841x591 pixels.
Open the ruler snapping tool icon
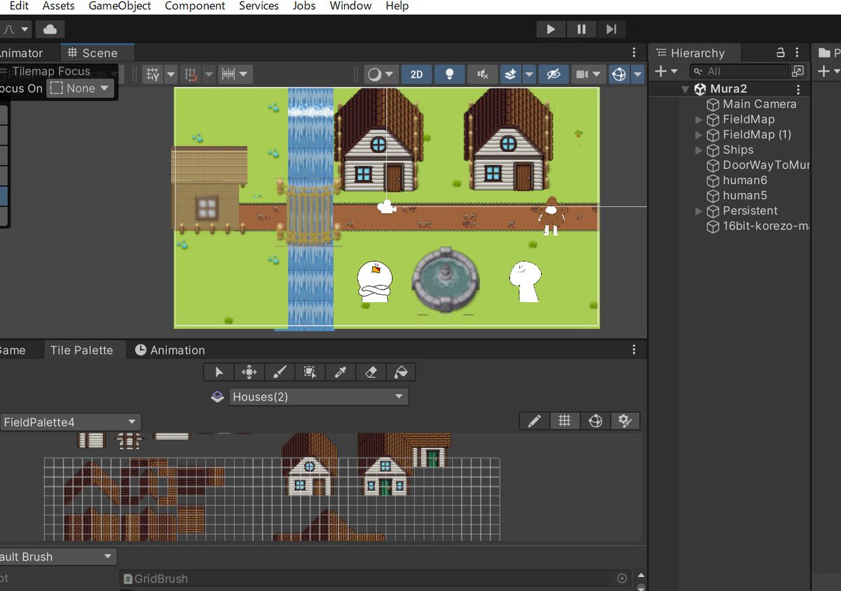pyautogui.click(x=228, y=74)
